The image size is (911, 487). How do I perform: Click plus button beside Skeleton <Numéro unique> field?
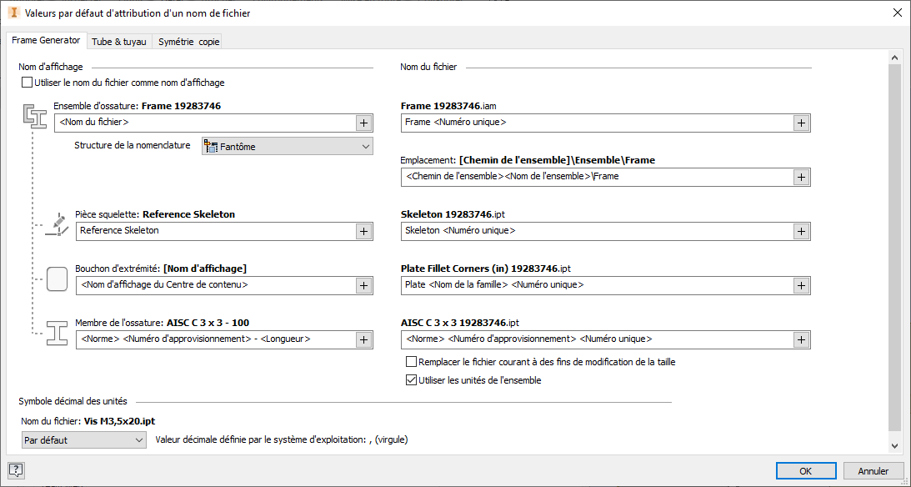800,231
